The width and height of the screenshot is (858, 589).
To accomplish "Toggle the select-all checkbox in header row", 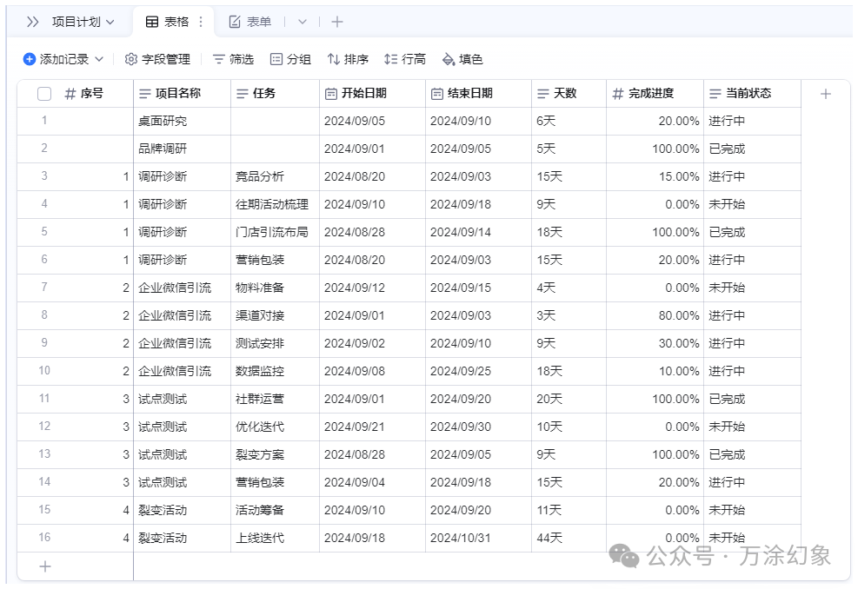I will pyautogui.click(x=43, y=93).
